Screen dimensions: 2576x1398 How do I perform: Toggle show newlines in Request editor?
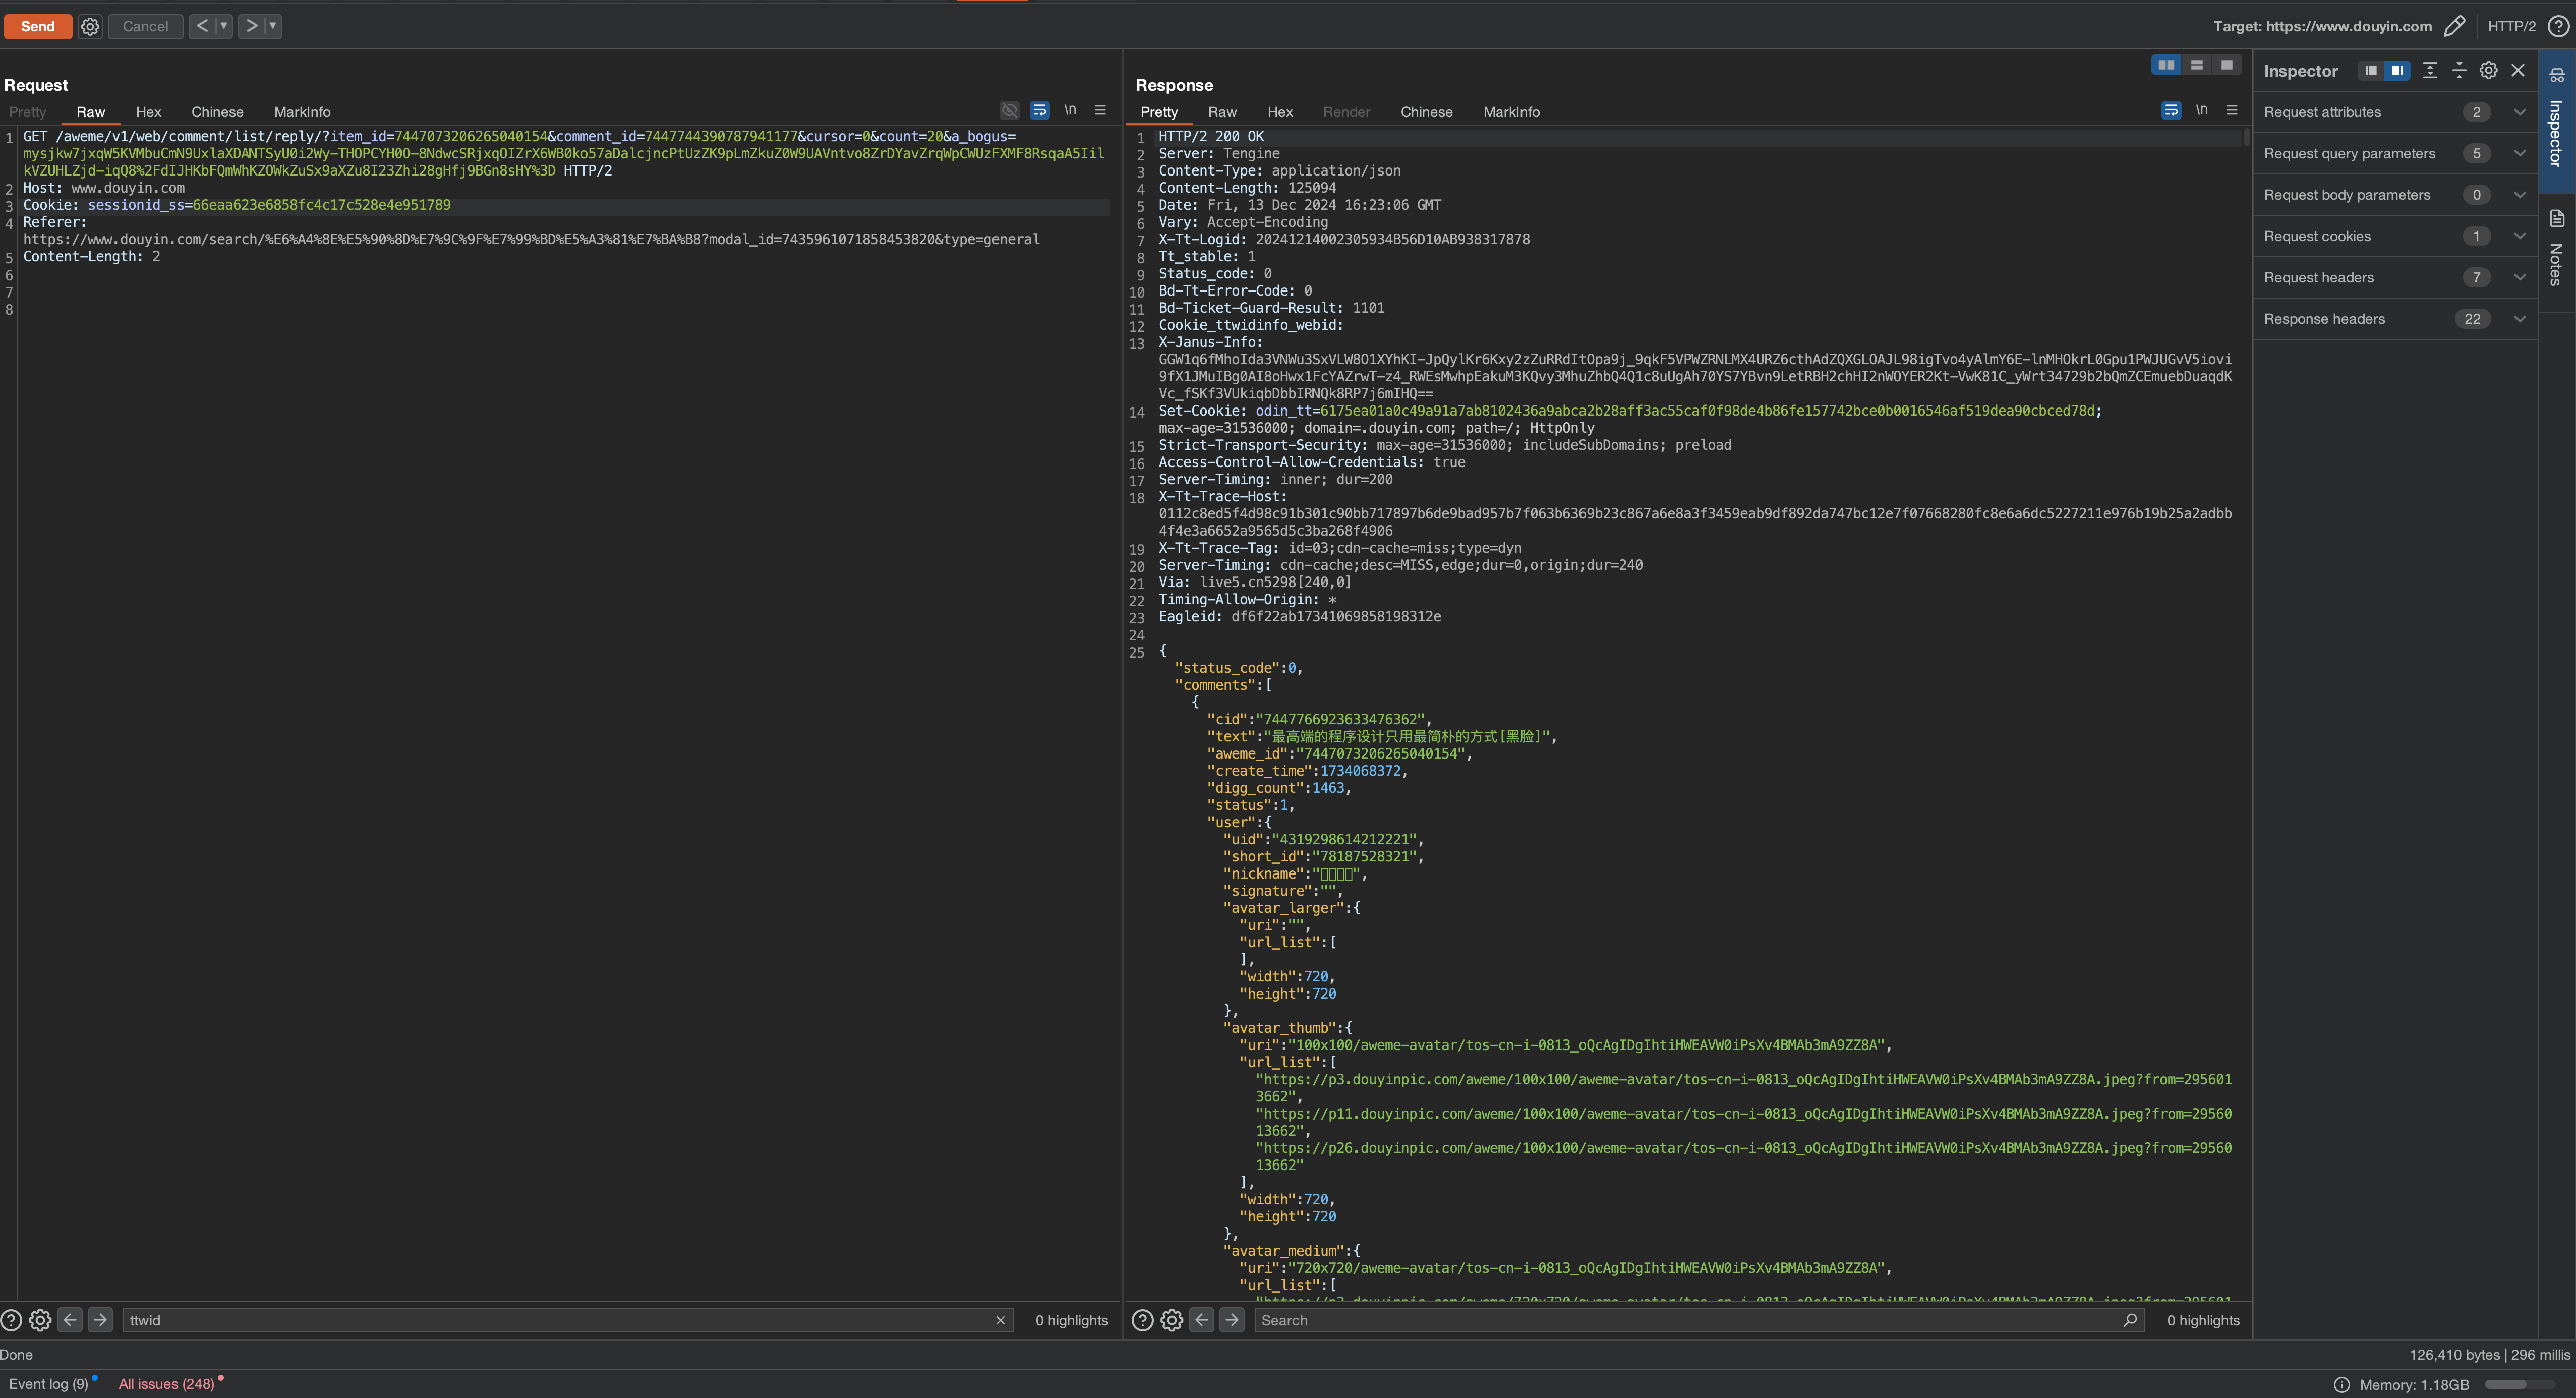pyautogui.click(x=1070, y=110)
